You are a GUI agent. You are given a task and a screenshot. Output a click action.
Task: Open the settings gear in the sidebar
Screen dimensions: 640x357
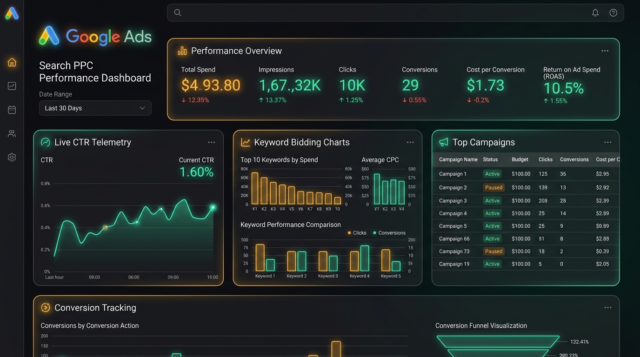pyautogui.click(x=12, y=158)
